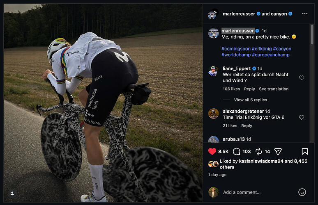Visit canyon profile in post header
The width and height of the screenshot is (318, 205).
pyautogui.click(x=279, y=14)
